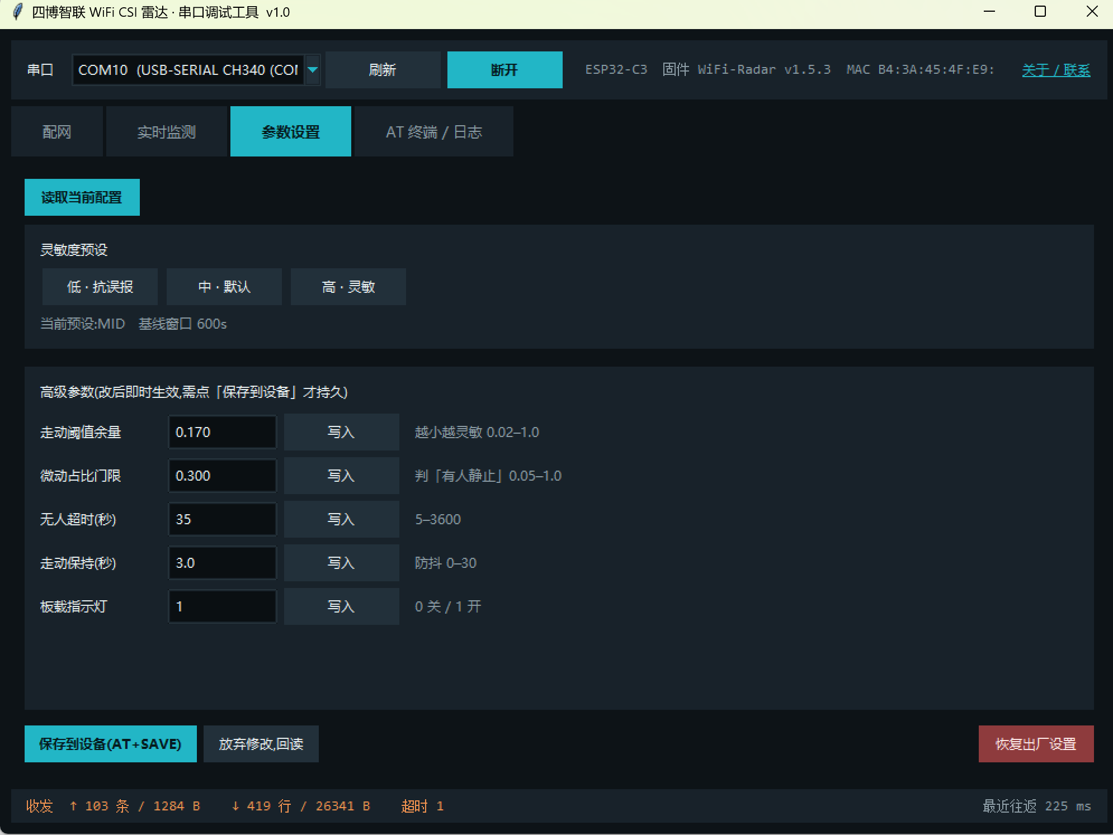Click the hint 防抖 0–30
This screenshot has height=835, width=1113.
pos(446,563)
